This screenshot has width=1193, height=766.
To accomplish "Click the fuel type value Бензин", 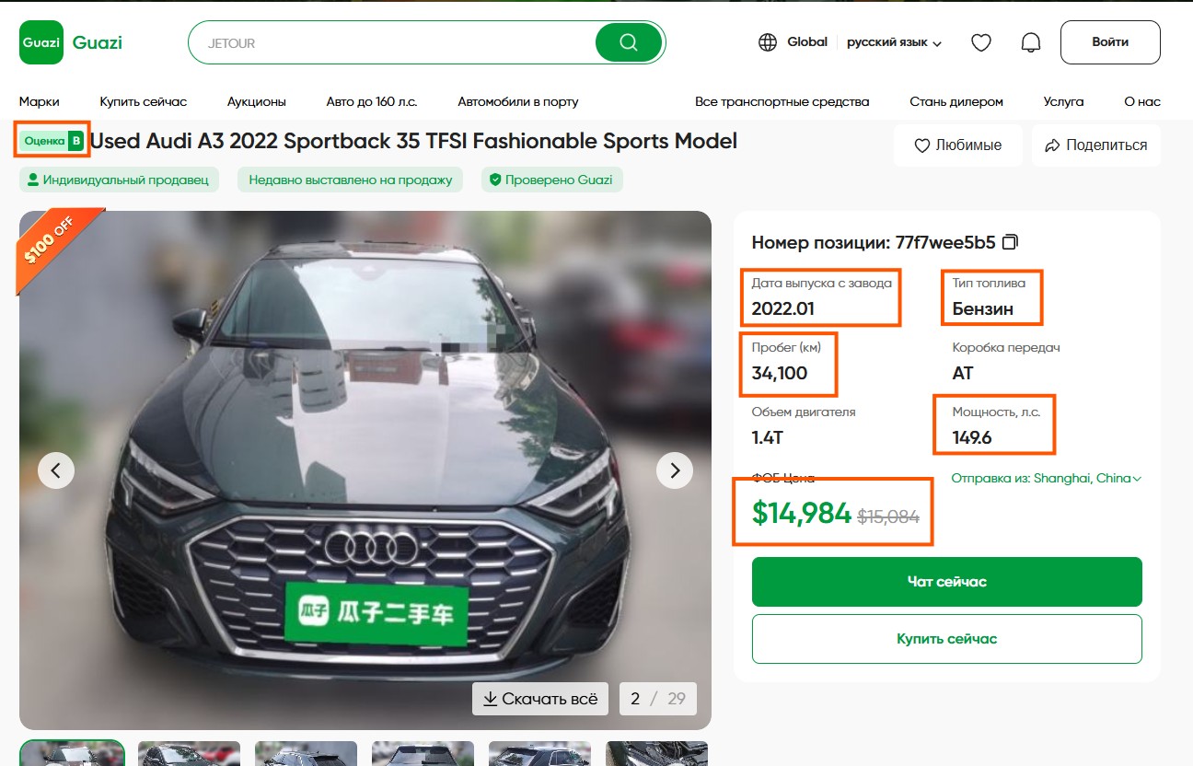I will 983,308.
